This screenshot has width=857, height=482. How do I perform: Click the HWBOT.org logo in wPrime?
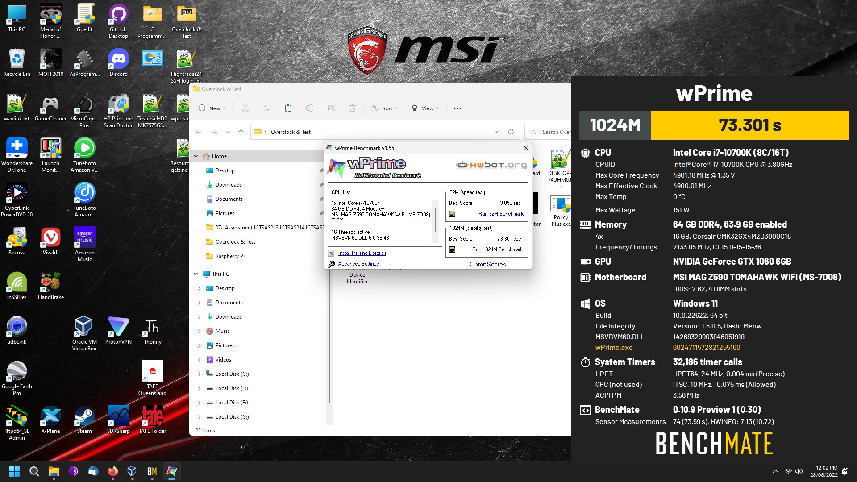point(491,165)
